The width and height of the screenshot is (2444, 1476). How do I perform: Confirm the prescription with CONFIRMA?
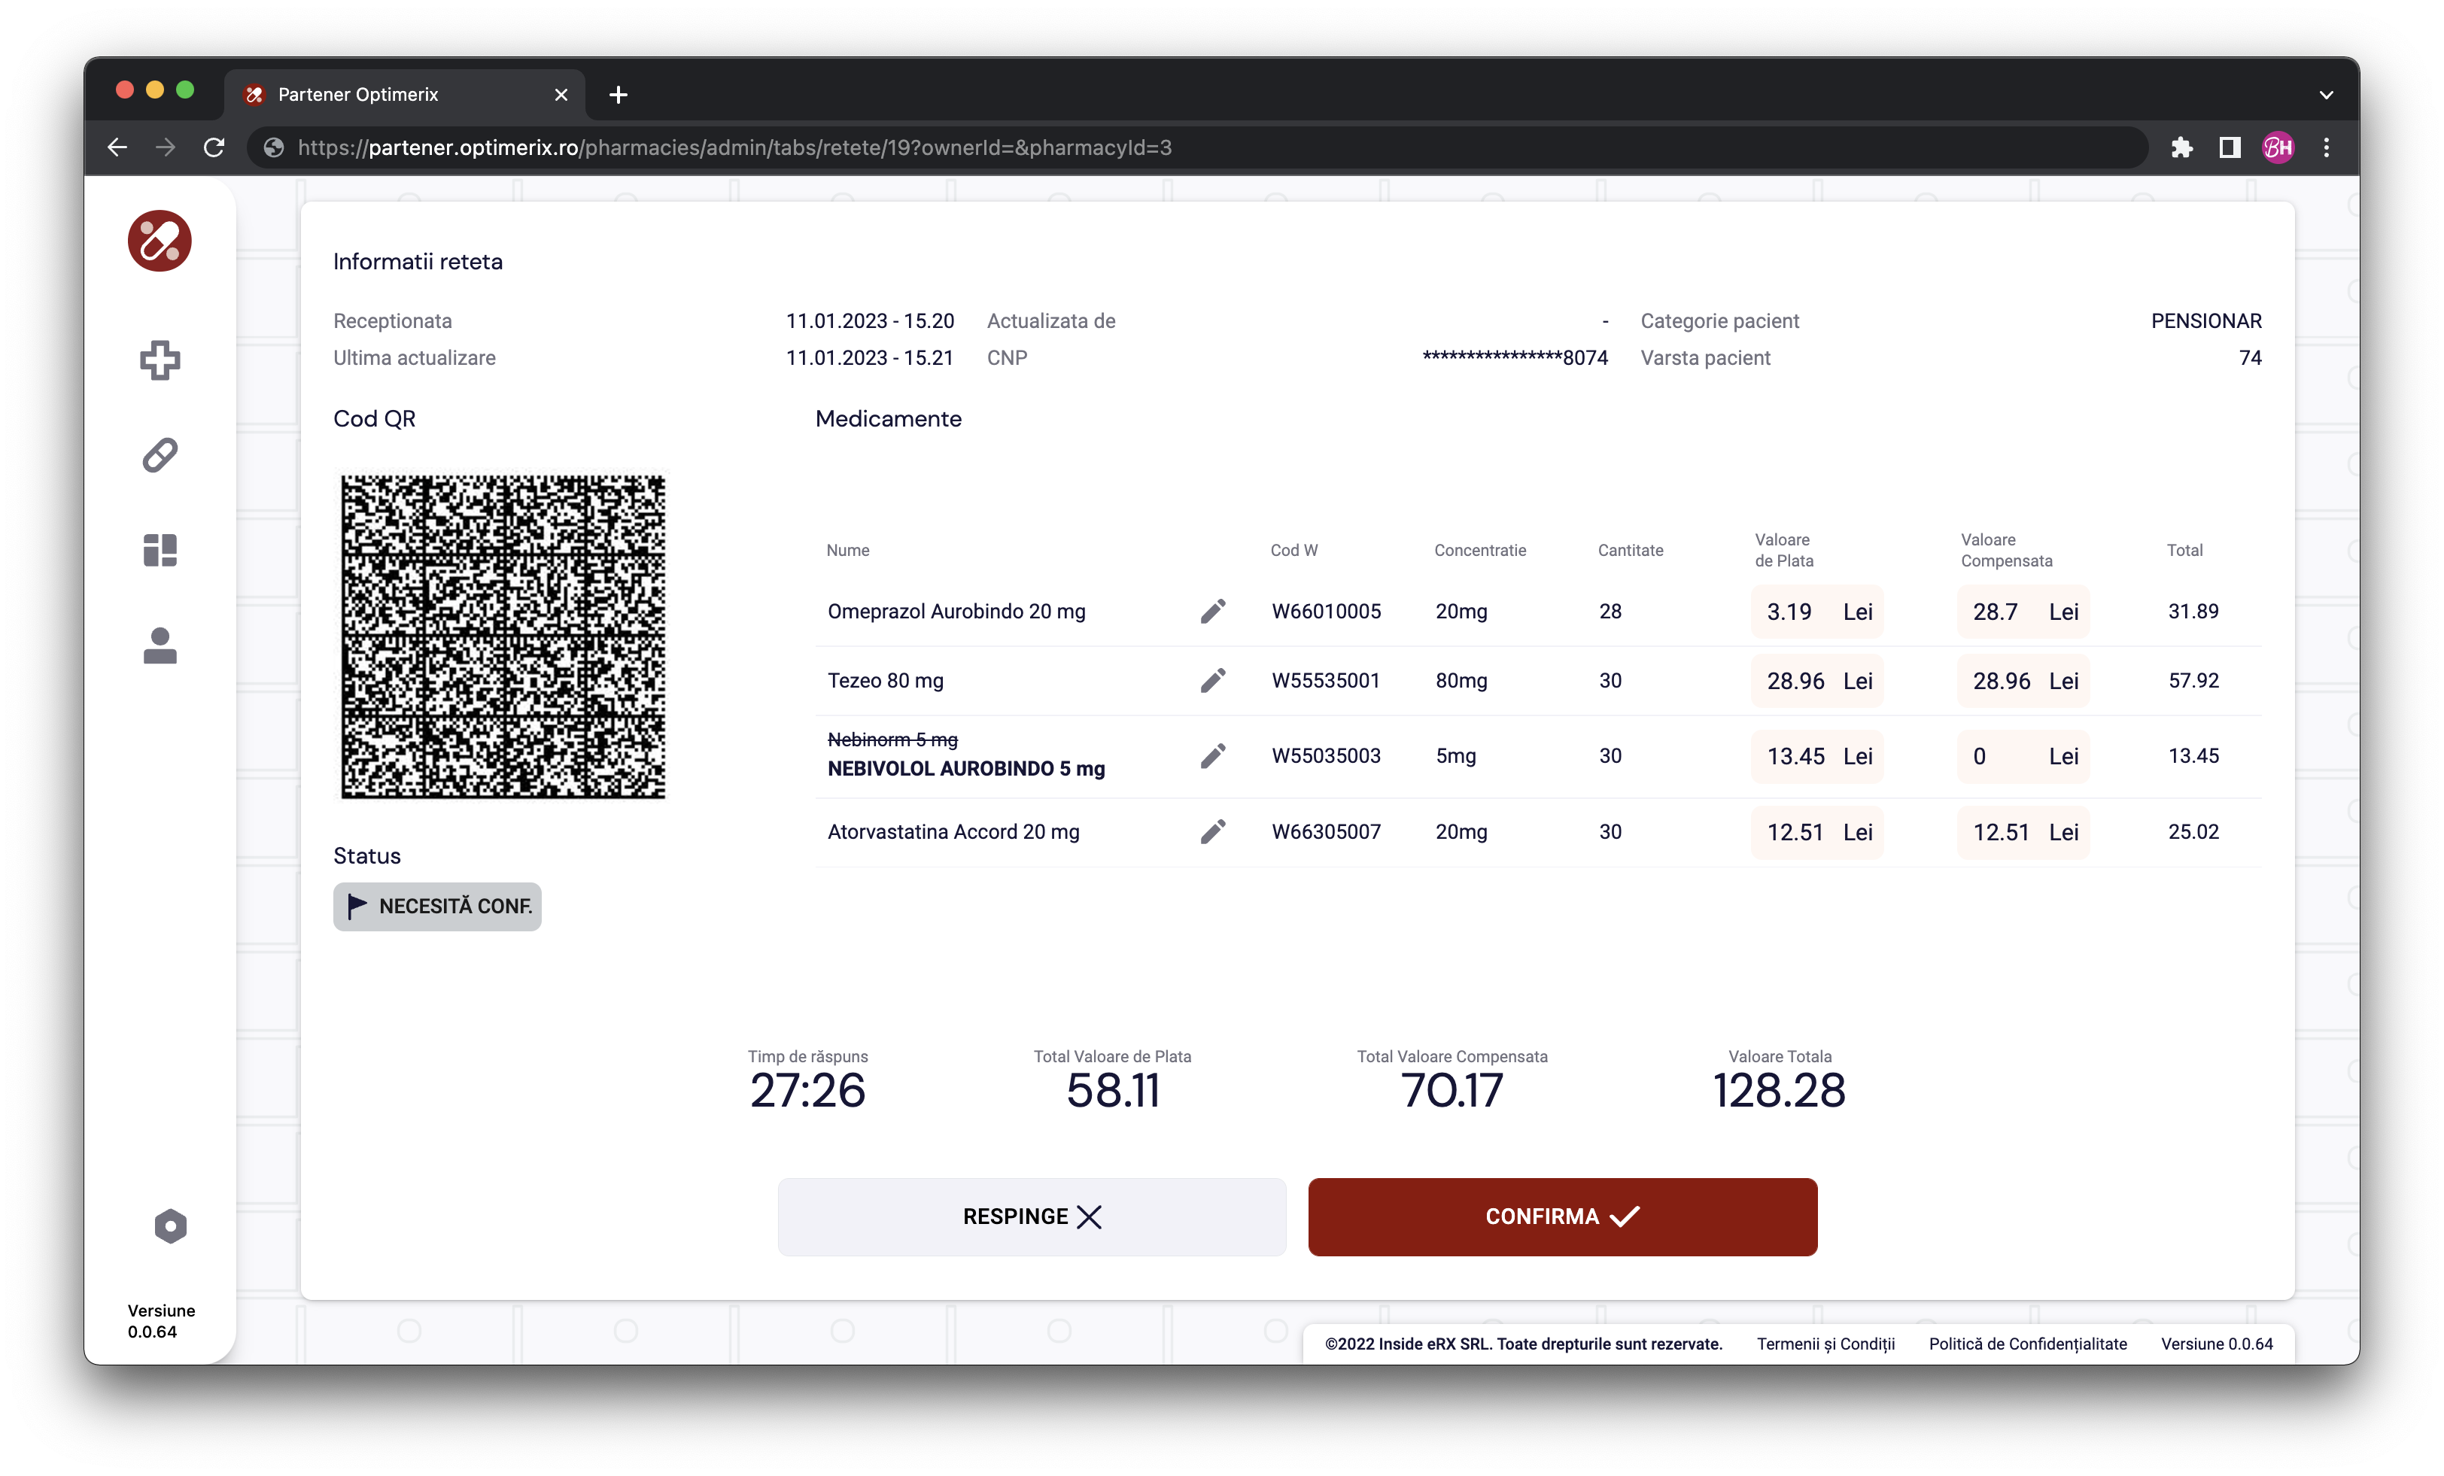(1562, 1216)
